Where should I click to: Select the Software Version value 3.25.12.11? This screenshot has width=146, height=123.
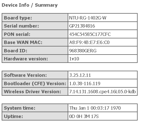80,75
